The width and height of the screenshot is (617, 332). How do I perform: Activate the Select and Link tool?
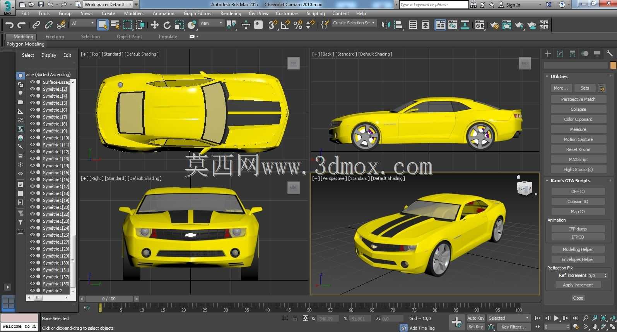tap(36, 25)
